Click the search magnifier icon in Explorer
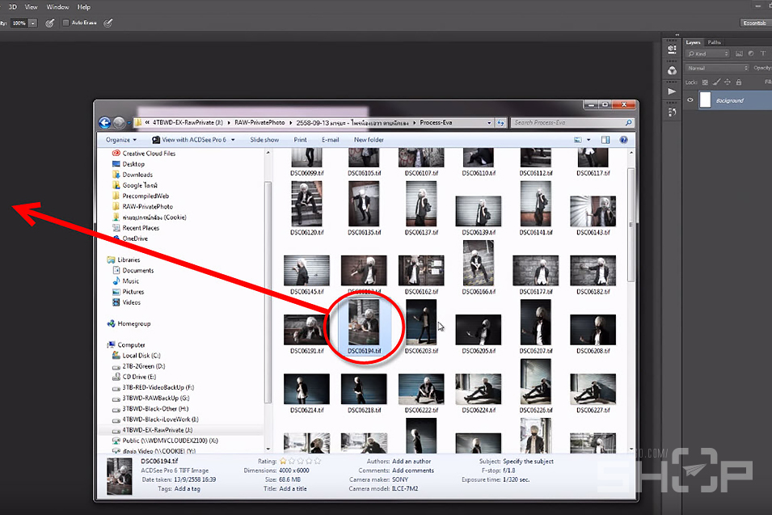772x515 pixels. pos(628,123)
